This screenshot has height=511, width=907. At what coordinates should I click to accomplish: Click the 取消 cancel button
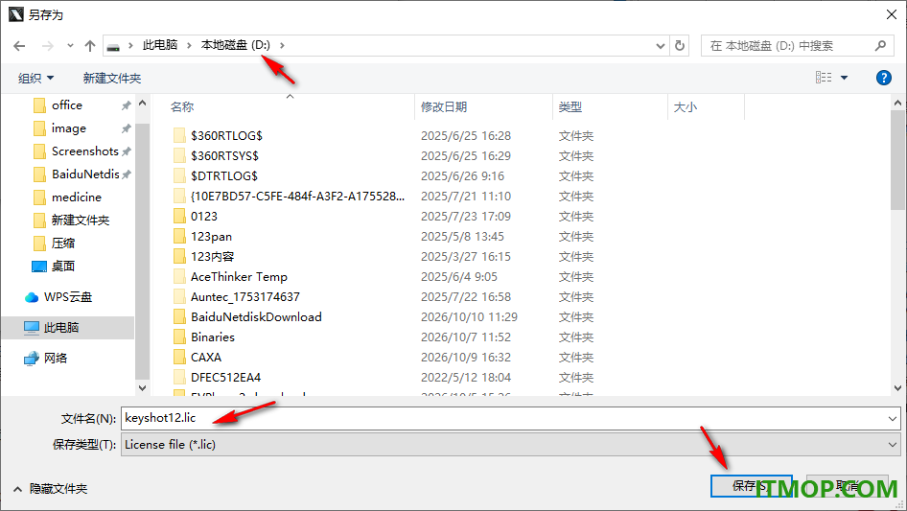(847, 486)
